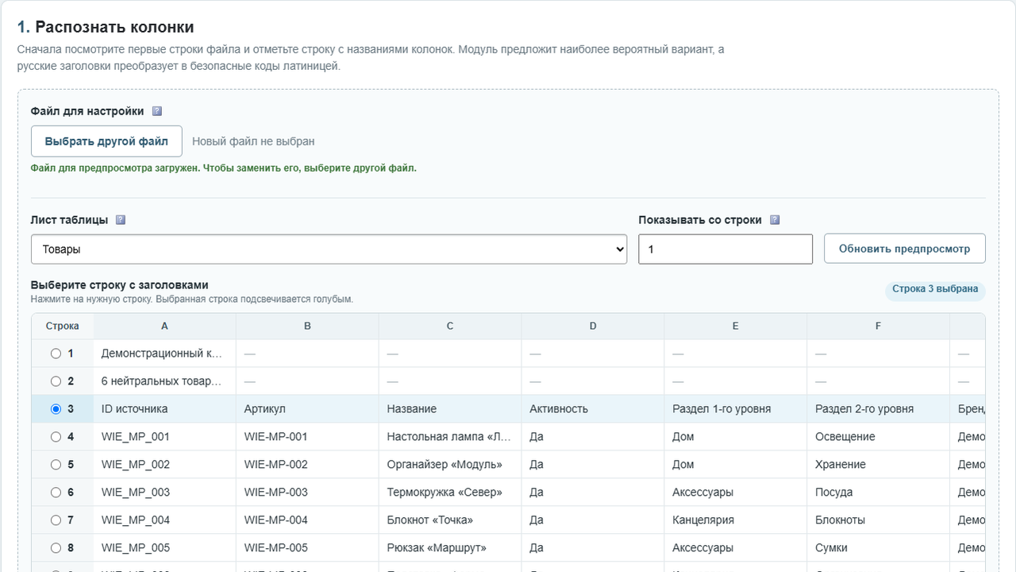Click the Демонстрационный cell in row 1
This screenshot has height=572, width=1016.
point(164,354)
